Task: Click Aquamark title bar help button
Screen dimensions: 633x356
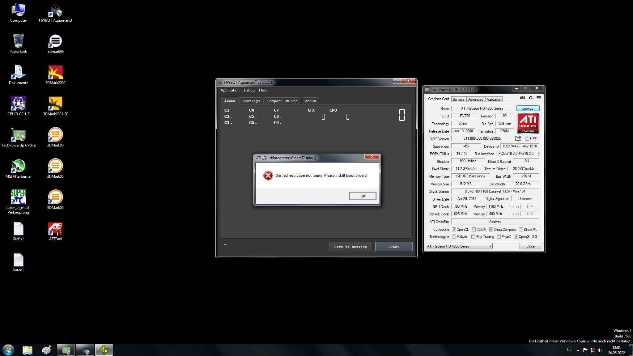Action: 397,81
